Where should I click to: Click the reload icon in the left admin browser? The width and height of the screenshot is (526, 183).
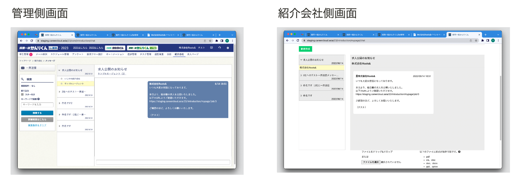coord(31,41)
